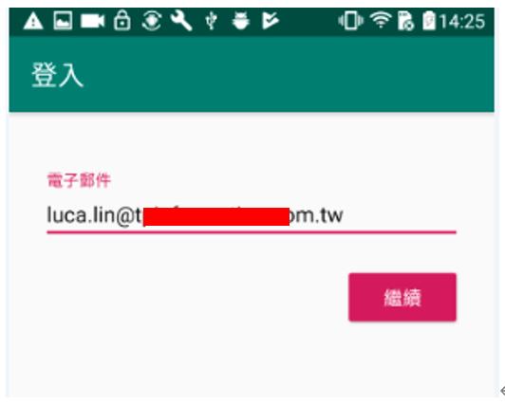Tap the warning triangle status icon
This screenshot has height=406, width=505.
point(33,21)
